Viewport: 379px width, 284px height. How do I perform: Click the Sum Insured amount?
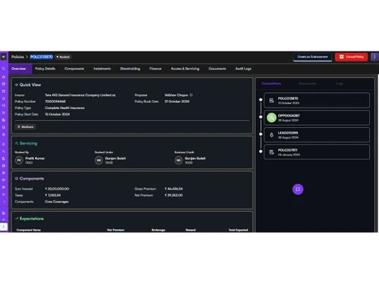[57, 189]
